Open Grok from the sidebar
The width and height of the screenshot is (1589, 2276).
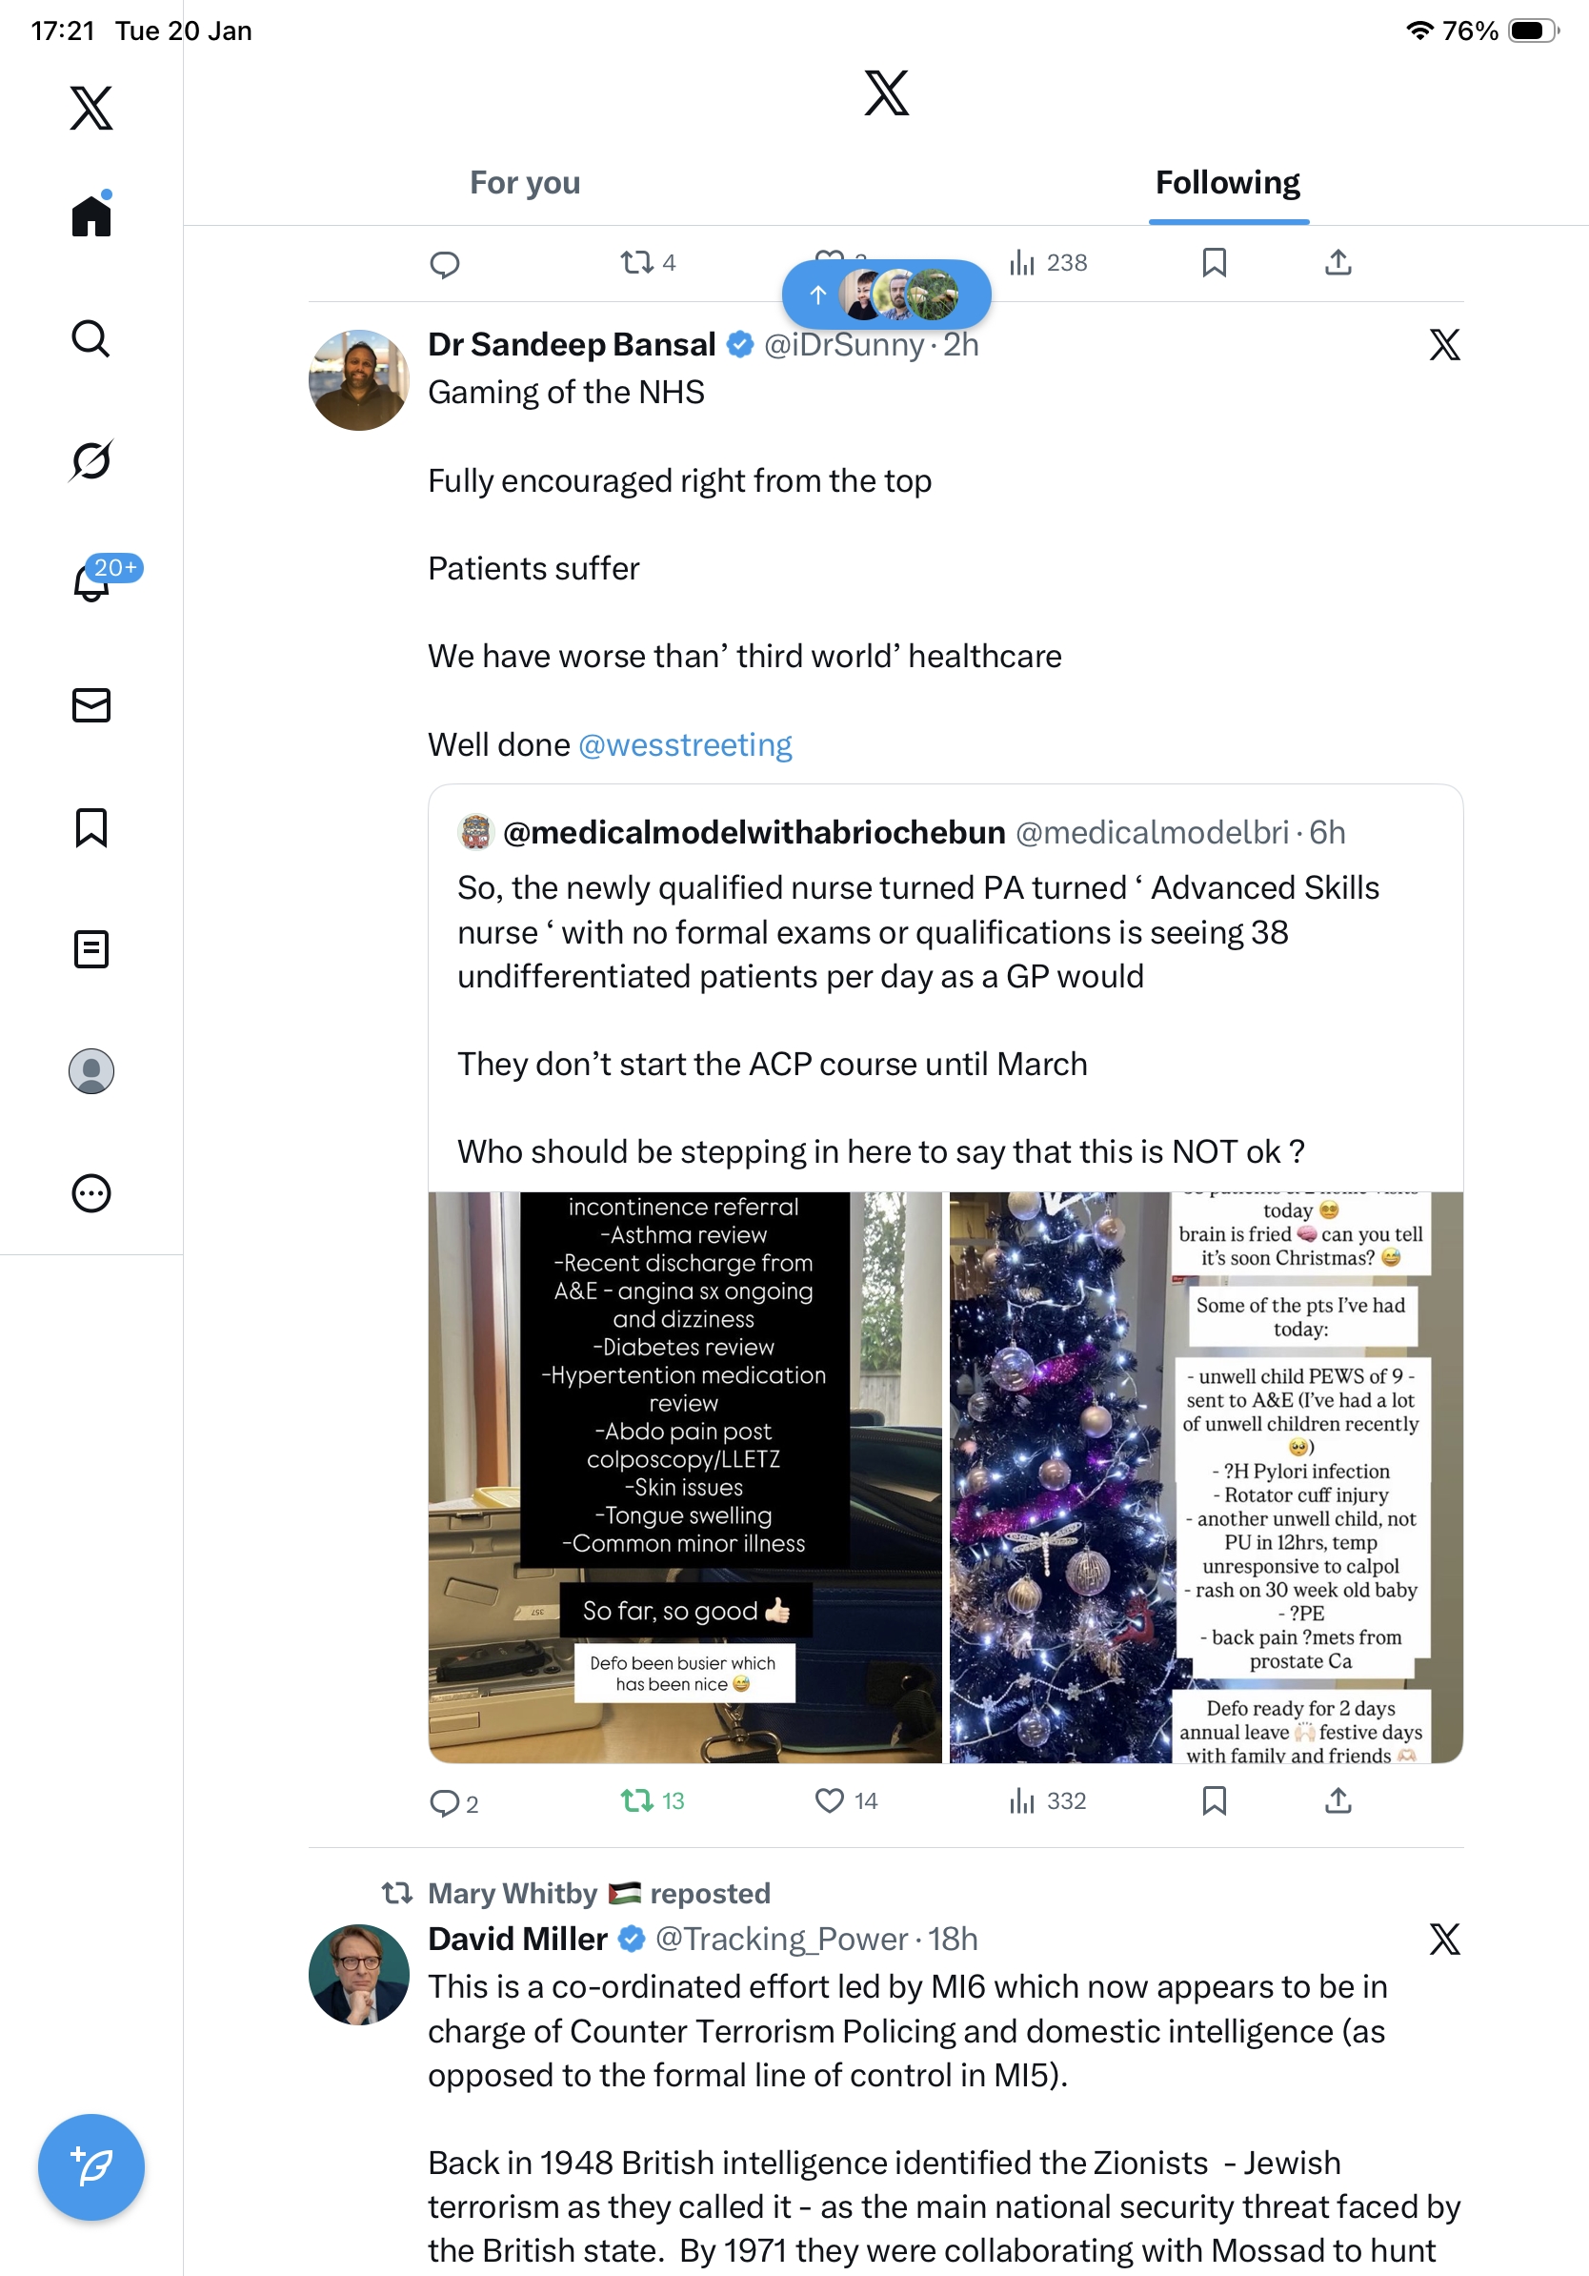(x=91, y=460)
